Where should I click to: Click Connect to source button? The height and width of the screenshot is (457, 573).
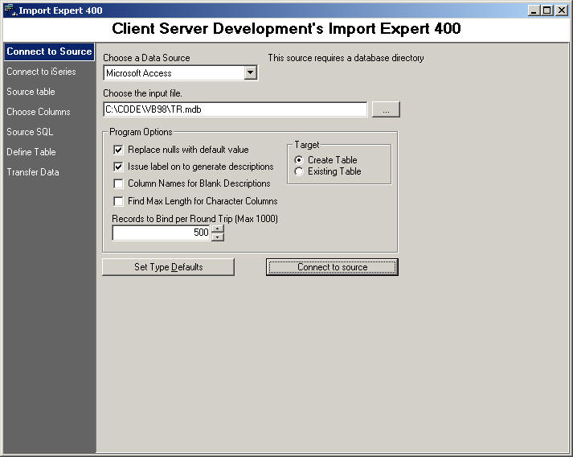pos(332,267)
